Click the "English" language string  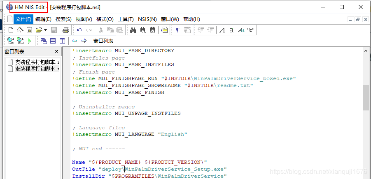[x=173, y=134]
